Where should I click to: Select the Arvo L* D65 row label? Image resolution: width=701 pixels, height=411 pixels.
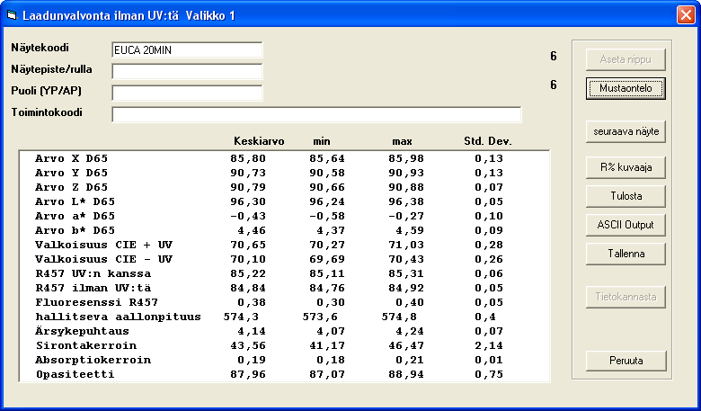click(75, 201)
